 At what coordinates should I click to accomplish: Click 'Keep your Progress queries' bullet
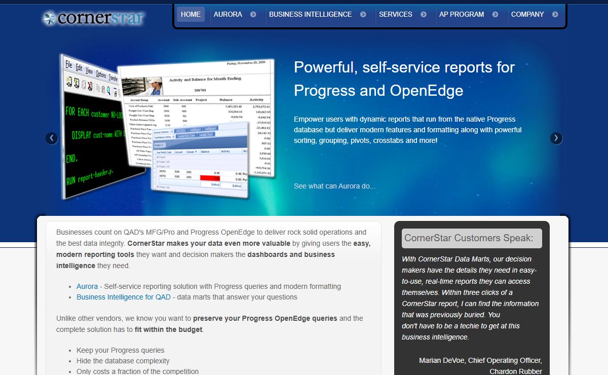click(x=121, y=350)
